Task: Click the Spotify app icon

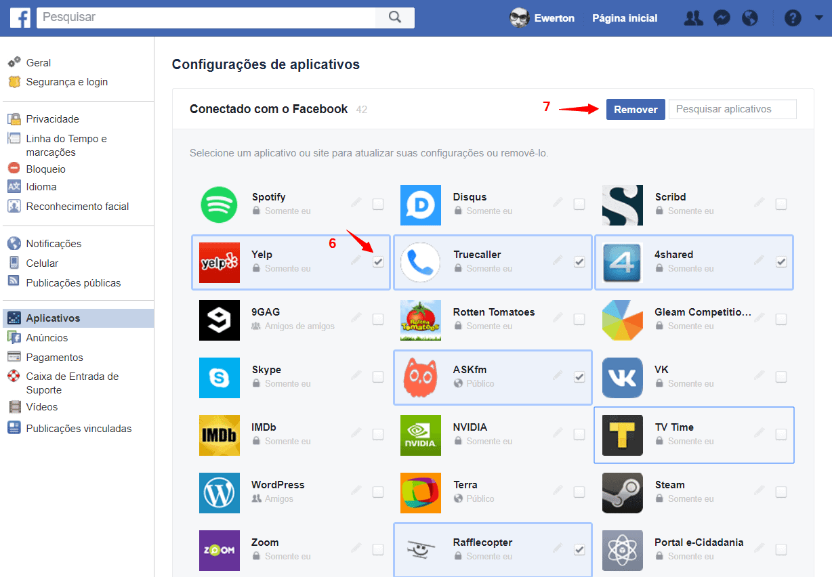Action: coord(220,205)
